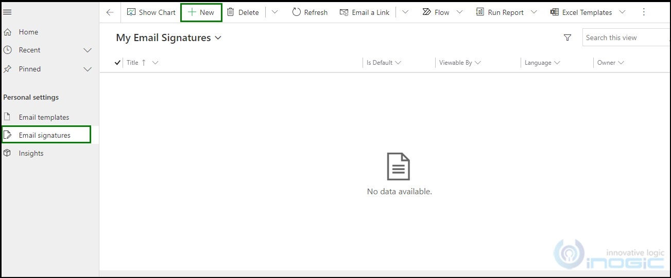
Task: Open Insights in the sidebar
Action: tap(31, 153)
